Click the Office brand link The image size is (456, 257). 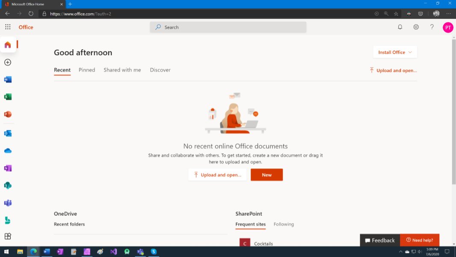(26, 27)
